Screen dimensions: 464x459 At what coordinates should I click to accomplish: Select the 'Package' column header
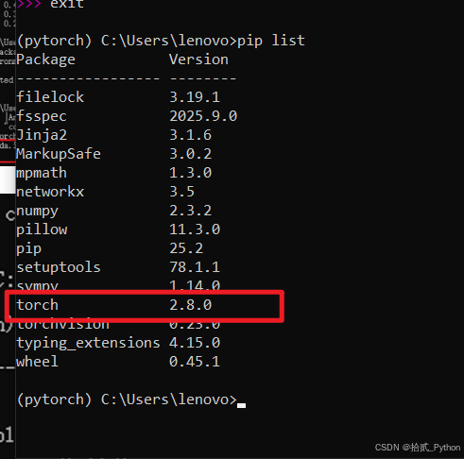(x=45, y=59)
